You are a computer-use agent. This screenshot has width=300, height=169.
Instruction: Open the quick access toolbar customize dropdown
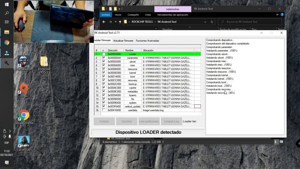point(120,9)
